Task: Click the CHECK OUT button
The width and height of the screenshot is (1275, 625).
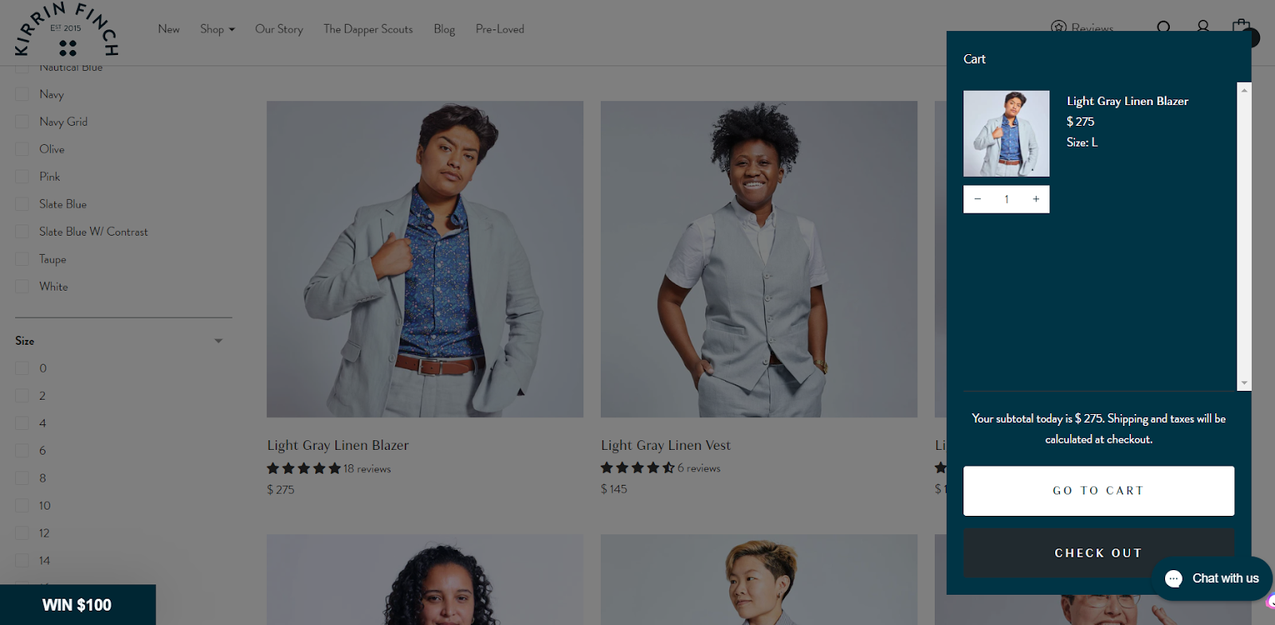Action: point(1099,553)
